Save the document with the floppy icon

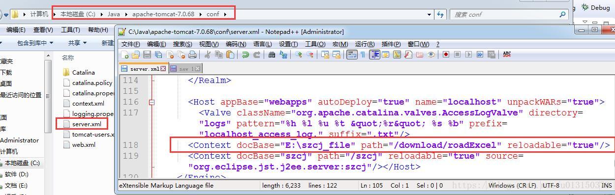[147, 55]
